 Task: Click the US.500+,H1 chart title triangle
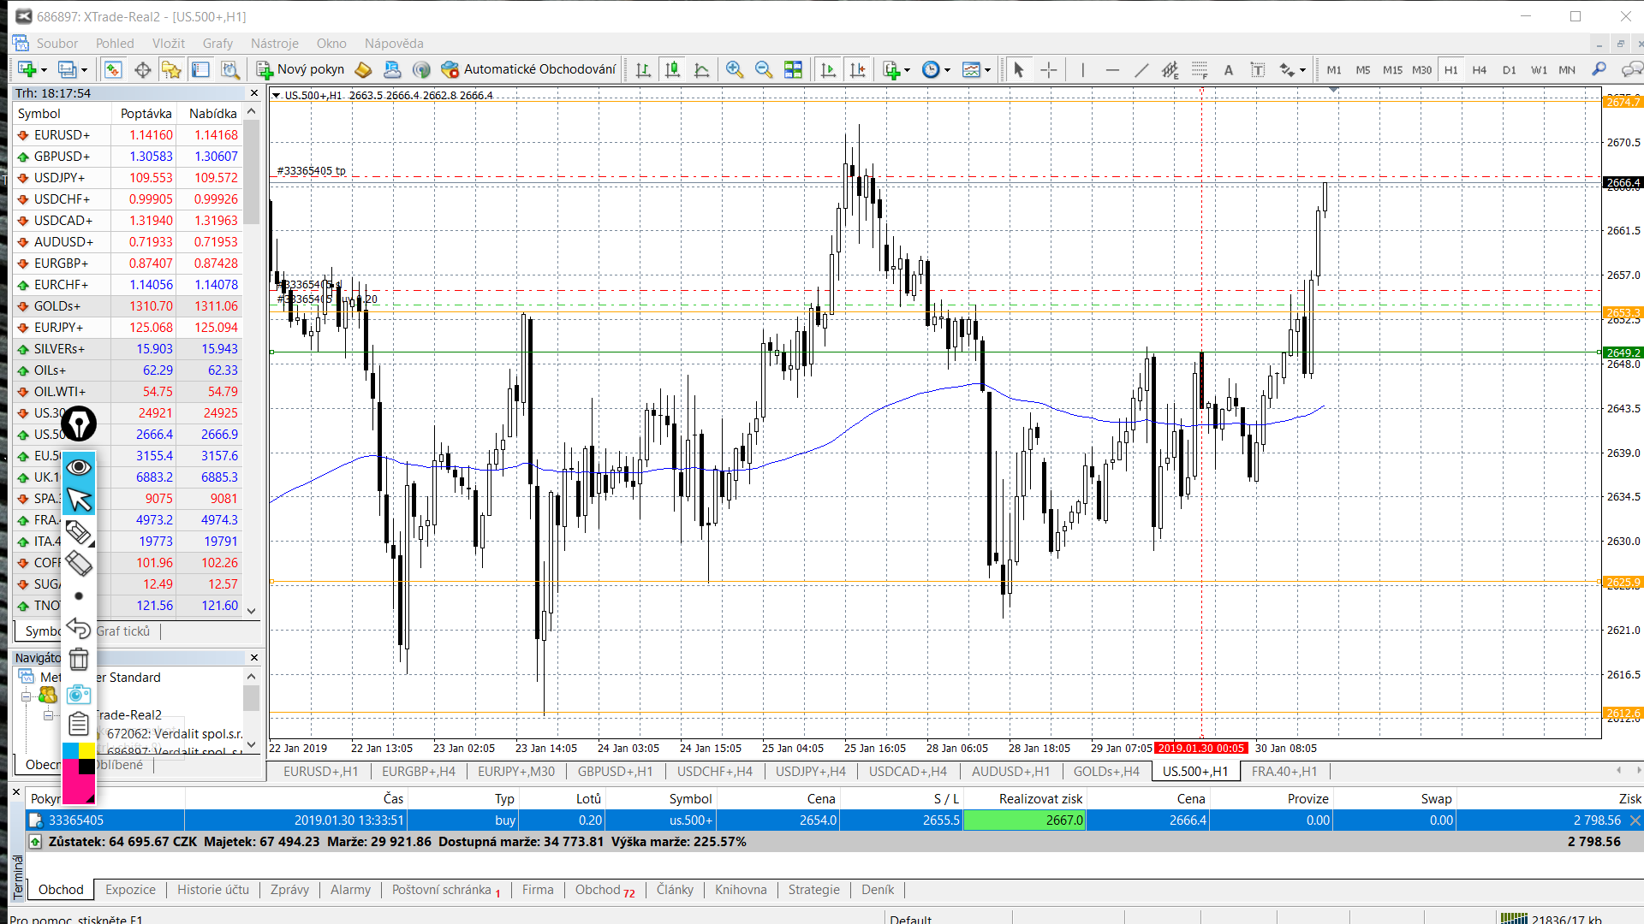[277, 95]
